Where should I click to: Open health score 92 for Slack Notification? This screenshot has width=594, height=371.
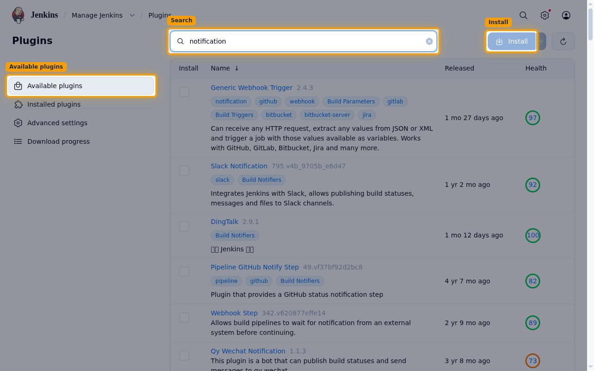pos(533,185)
